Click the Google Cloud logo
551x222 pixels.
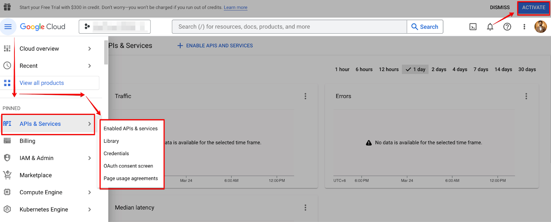pyautogui.click(x=42, y=27)
